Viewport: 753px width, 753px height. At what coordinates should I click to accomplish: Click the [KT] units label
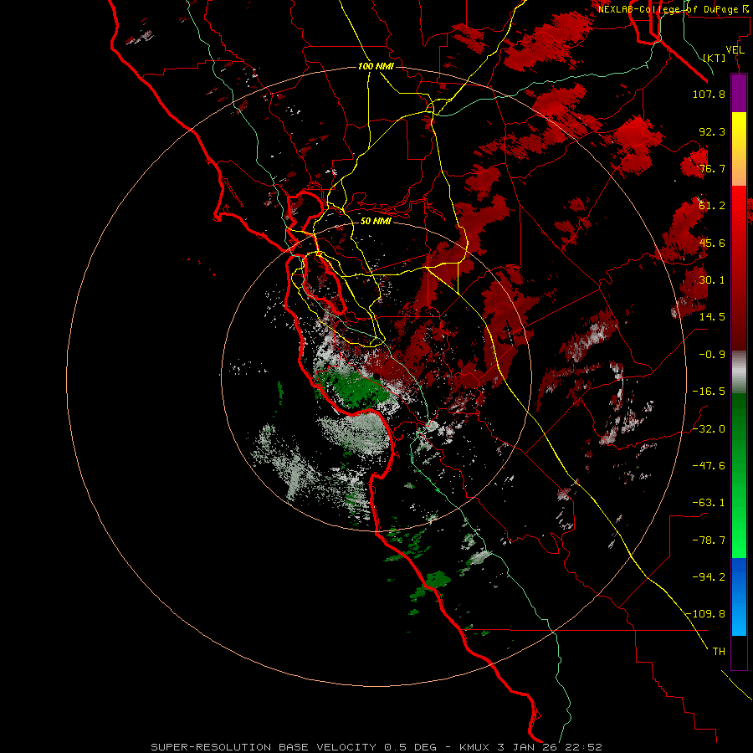pos(715,58)
